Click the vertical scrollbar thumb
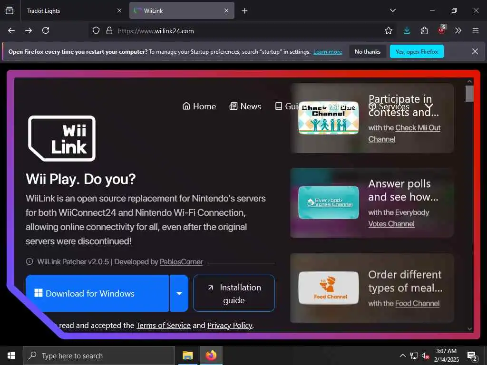487x365 pixels. 469,94
